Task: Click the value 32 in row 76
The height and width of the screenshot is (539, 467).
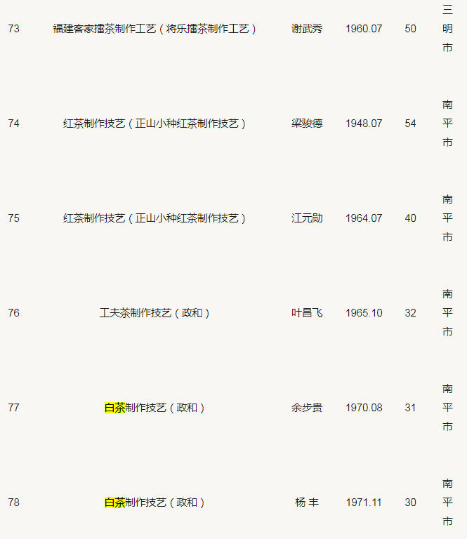Action: coord(410,313)
